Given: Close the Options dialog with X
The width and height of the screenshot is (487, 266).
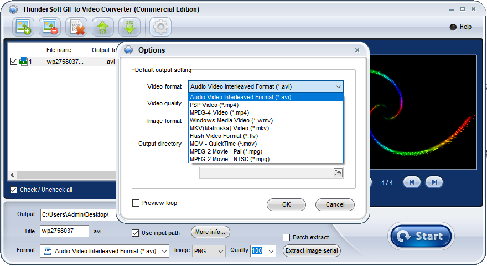Looking at the screenshot, I should (x=357, y=50).
